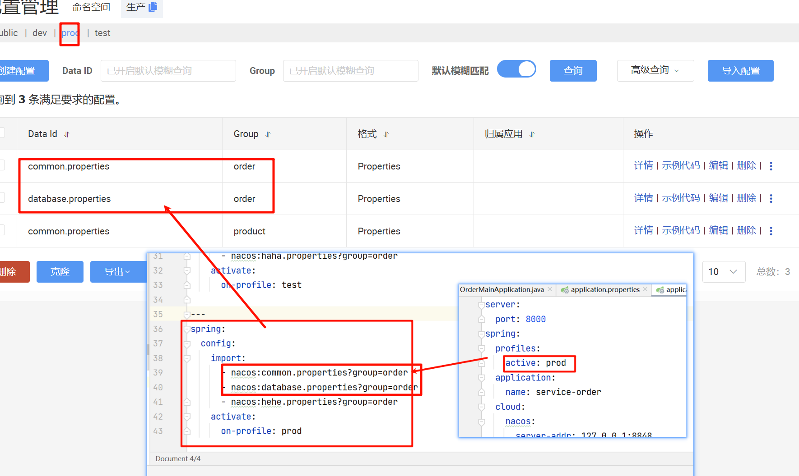Sort by Data Id column icon
The height and width of the screenshot is (476, 799).
pos(67,134)
